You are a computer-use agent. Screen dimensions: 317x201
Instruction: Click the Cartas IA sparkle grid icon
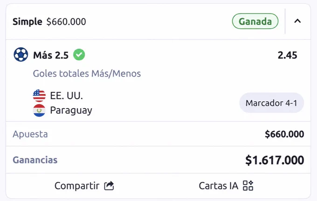[x=248, y=186]
